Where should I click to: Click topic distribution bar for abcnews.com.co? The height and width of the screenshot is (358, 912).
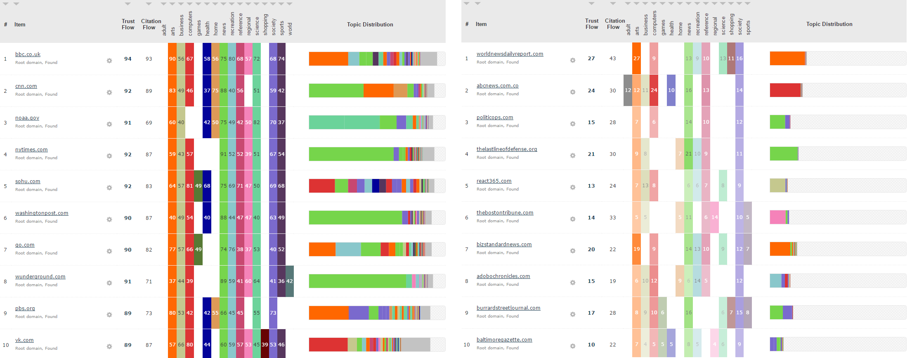tap(838, 90)
